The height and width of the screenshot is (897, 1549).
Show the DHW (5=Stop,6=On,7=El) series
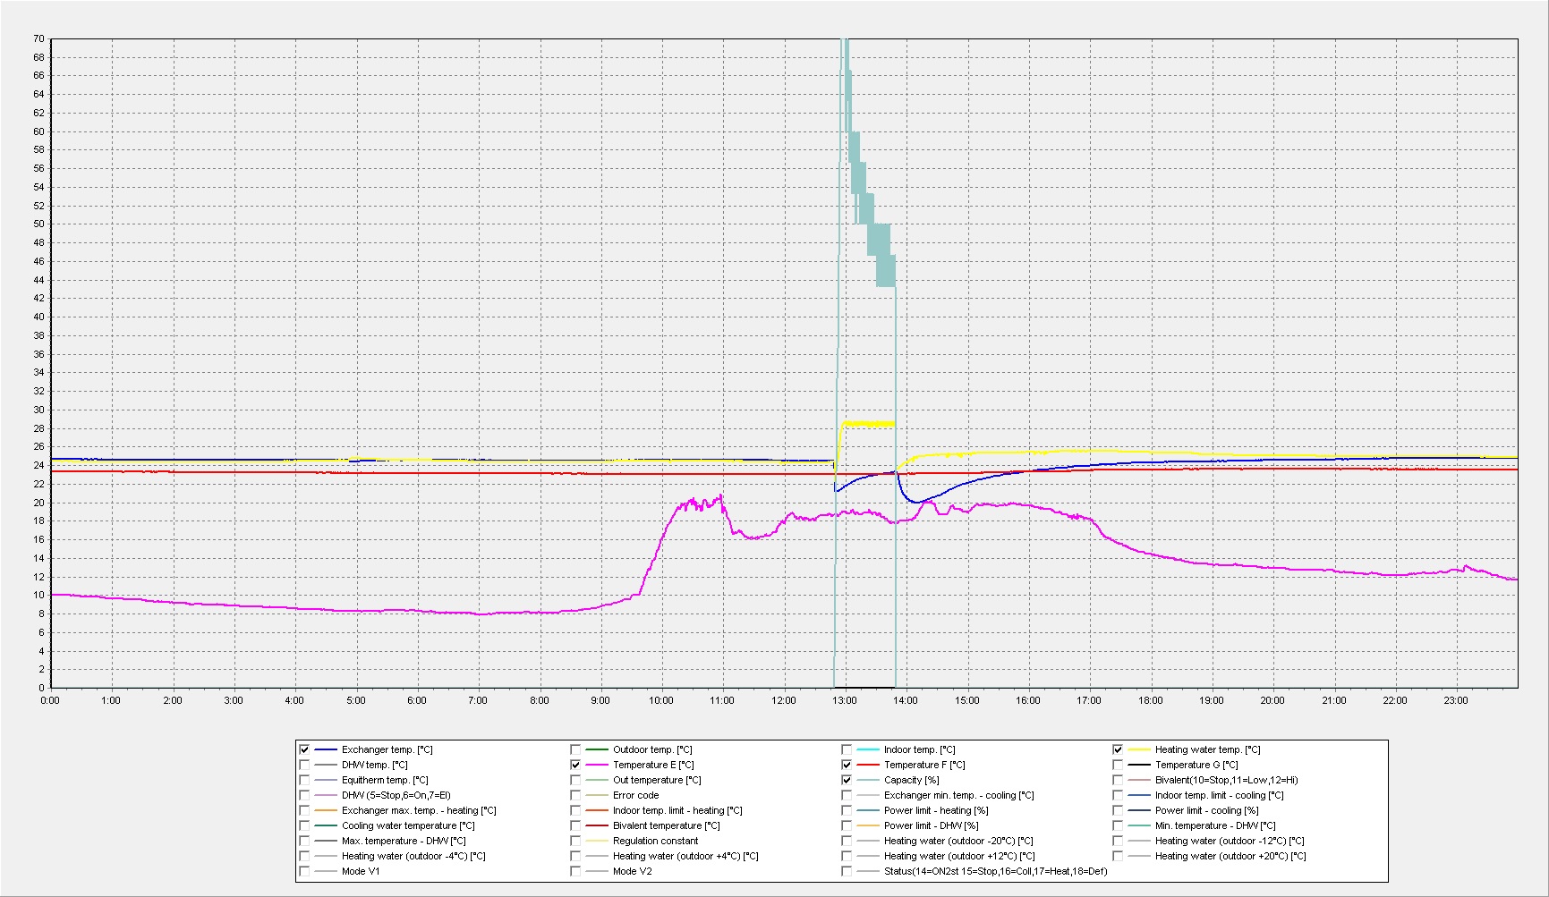(304, 795)
